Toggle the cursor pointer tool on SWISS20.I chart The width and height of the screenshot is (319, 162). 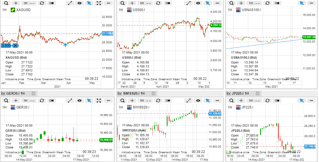[208, 101]
